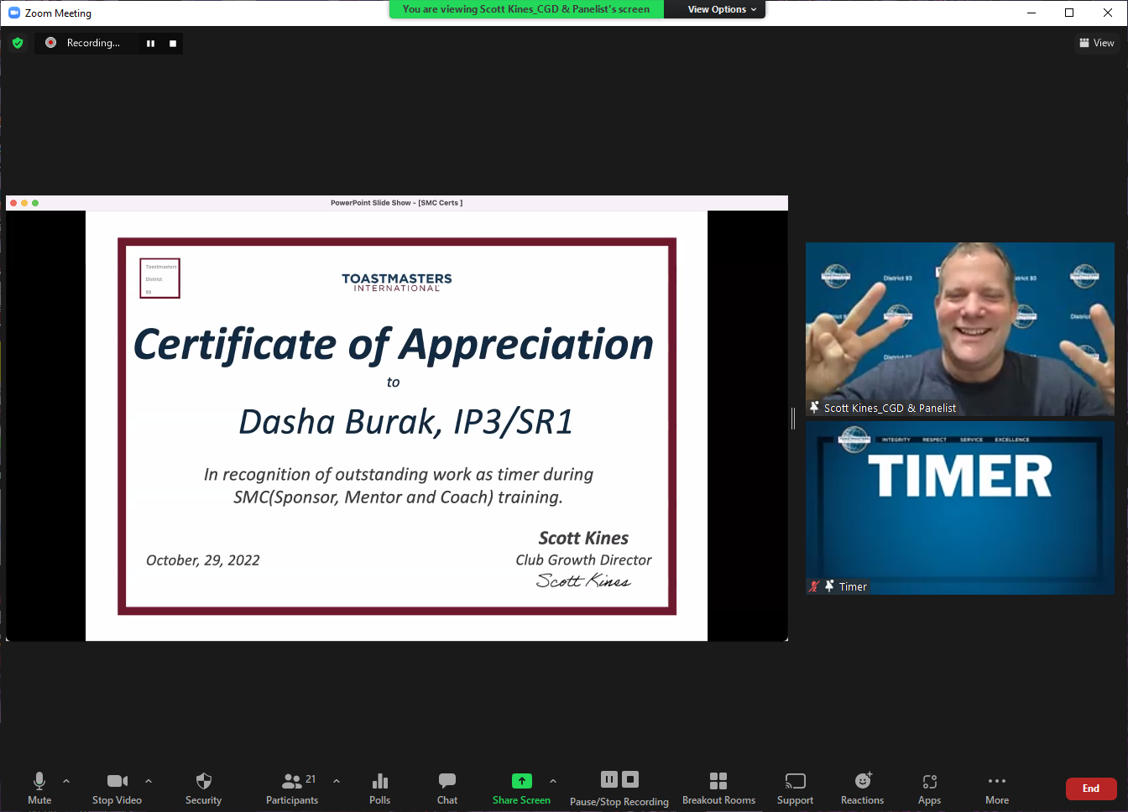Expand the Participants options arrow
The image size is (1128, 812).
(x=337, y=781)
